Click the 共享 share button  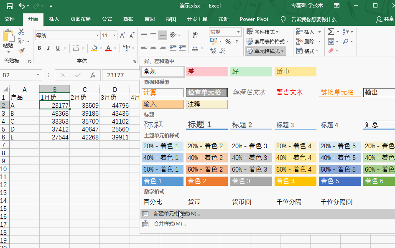tap(385, 19)
